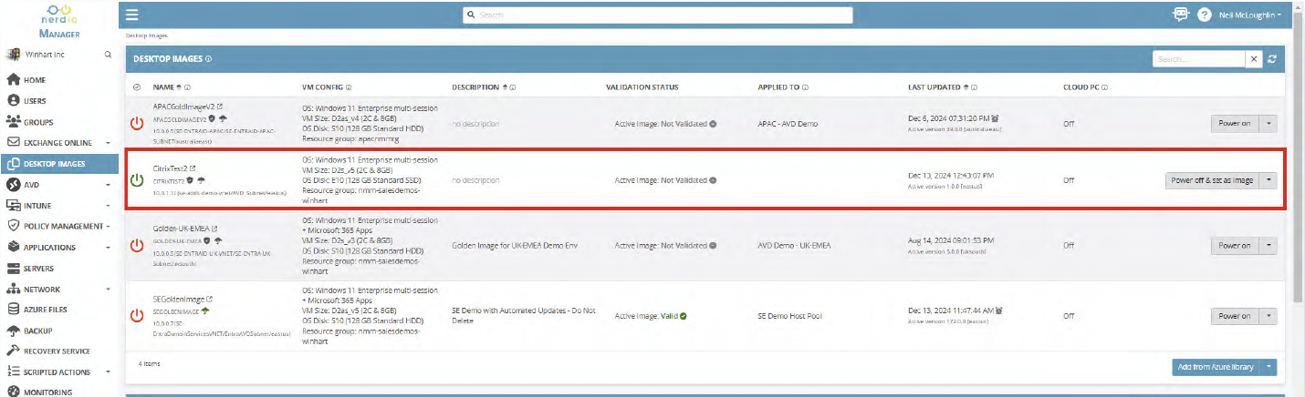Open dropdown arrow next to Golden-UK-EMEA Power on
The image size is (1305, 397).
1268,245
